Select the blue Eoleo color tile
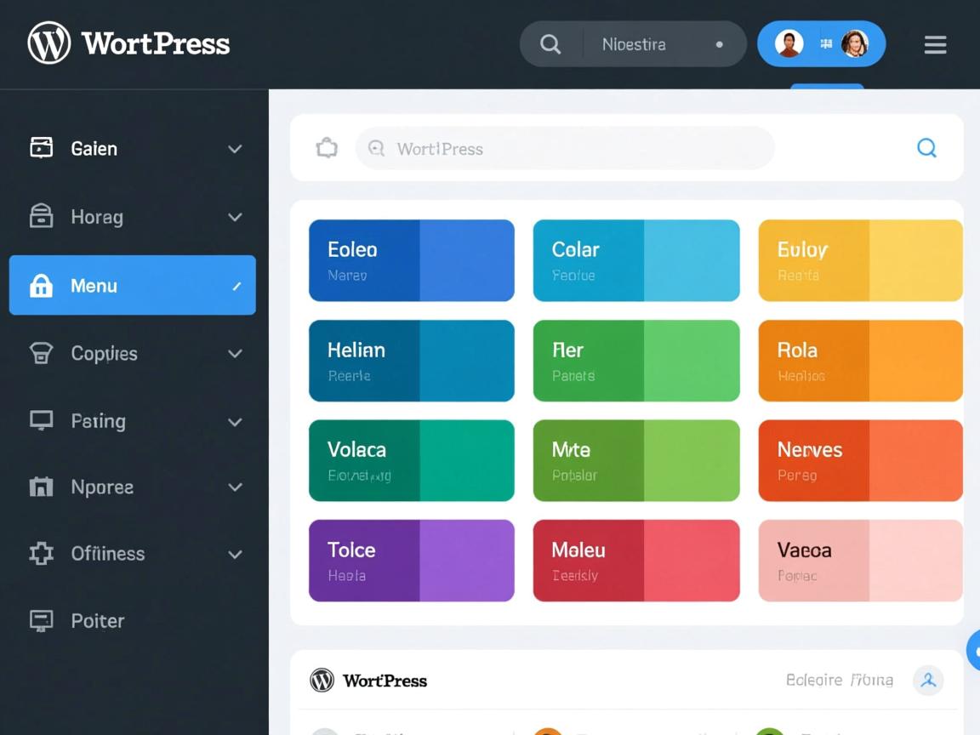Viewport: 980px width, 735px height. [411, 260]
